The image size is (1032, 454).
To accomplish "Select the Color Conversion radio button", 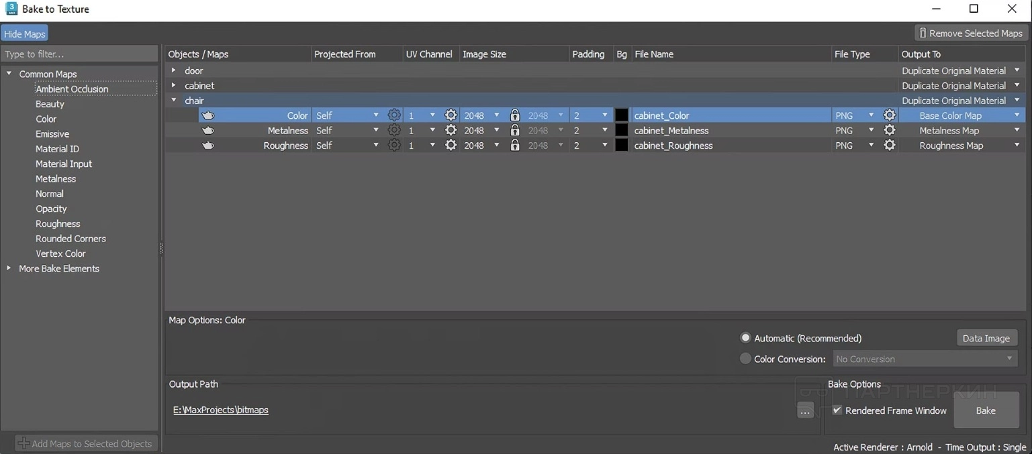I will pos(745,359).
